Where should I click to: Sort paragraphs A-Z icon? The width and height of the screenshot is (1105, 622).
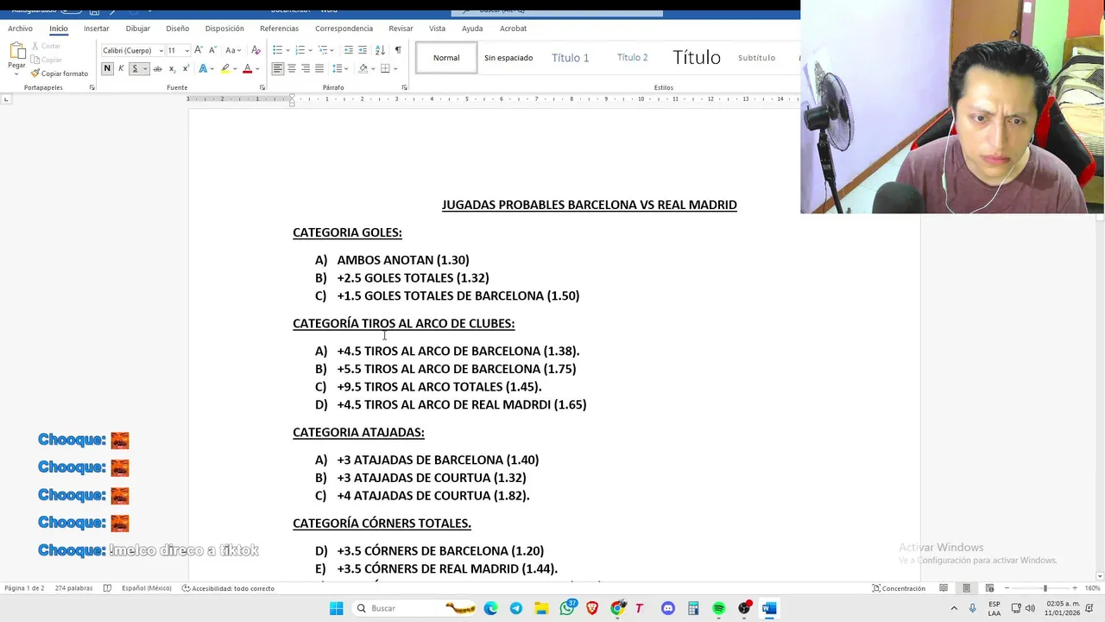380,50
